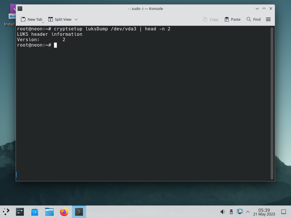Open Find search in Konsole
Image resolution: width=291 pixels, height=218 pixels.
pos(253,20)
